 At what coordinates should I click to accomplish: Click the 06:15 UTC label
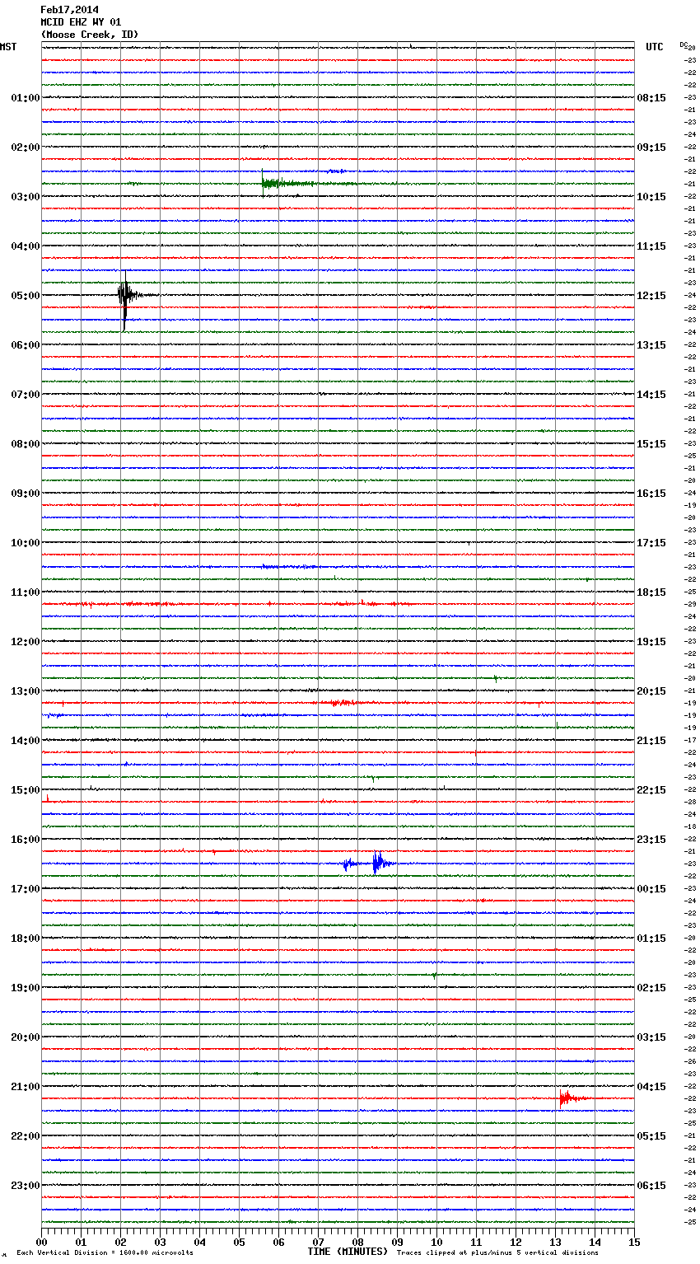(651, 1186)
